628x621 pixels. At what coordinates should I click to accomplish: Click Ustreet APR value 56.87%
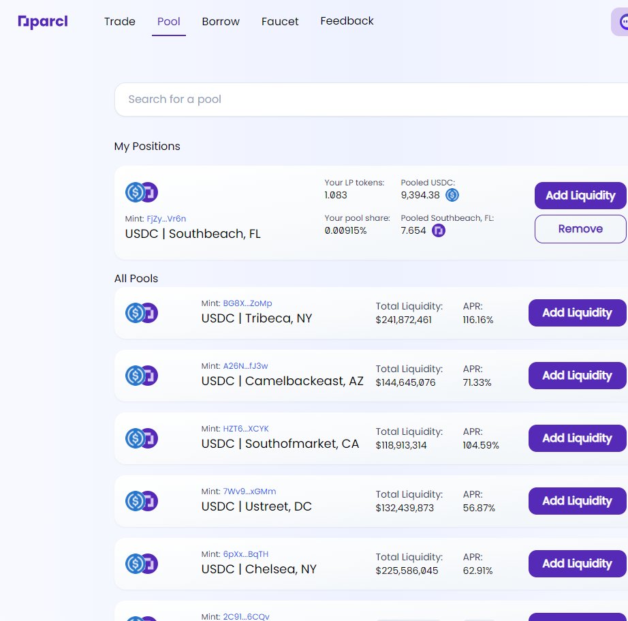click(x=479, y=508)
